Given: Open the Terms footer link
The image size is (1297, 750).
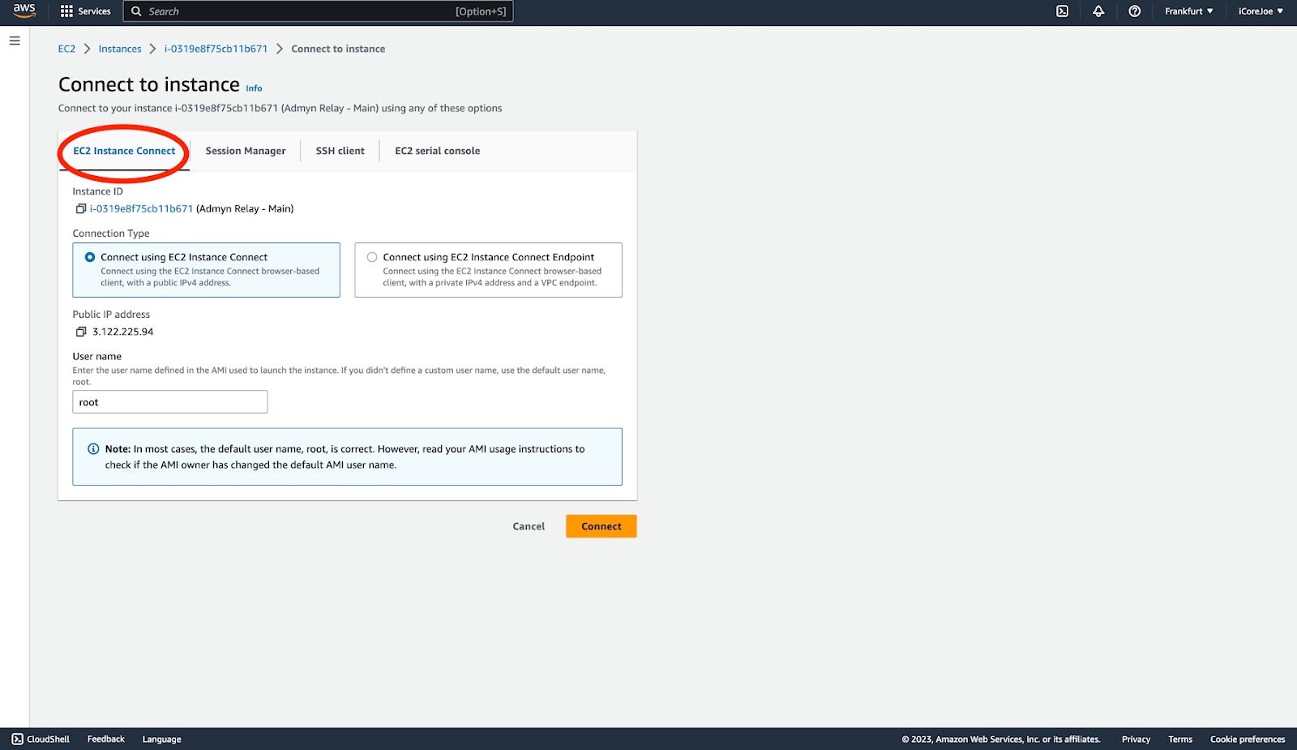Looking at the screenshot, I should 1180,739.
